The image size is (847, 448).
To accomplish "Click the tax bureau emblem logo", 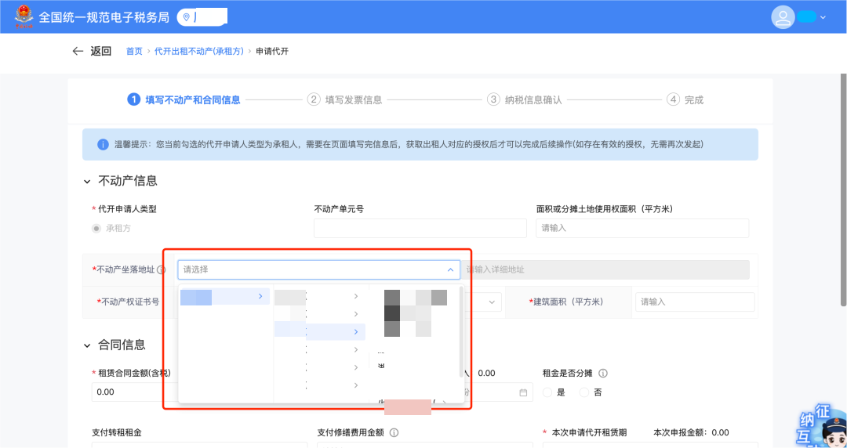I will (x=24, y=16).
